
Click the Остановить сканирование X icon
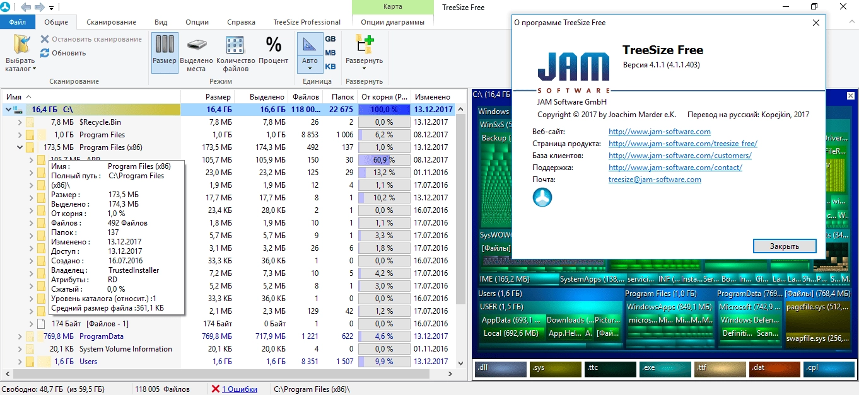[45, 39]
